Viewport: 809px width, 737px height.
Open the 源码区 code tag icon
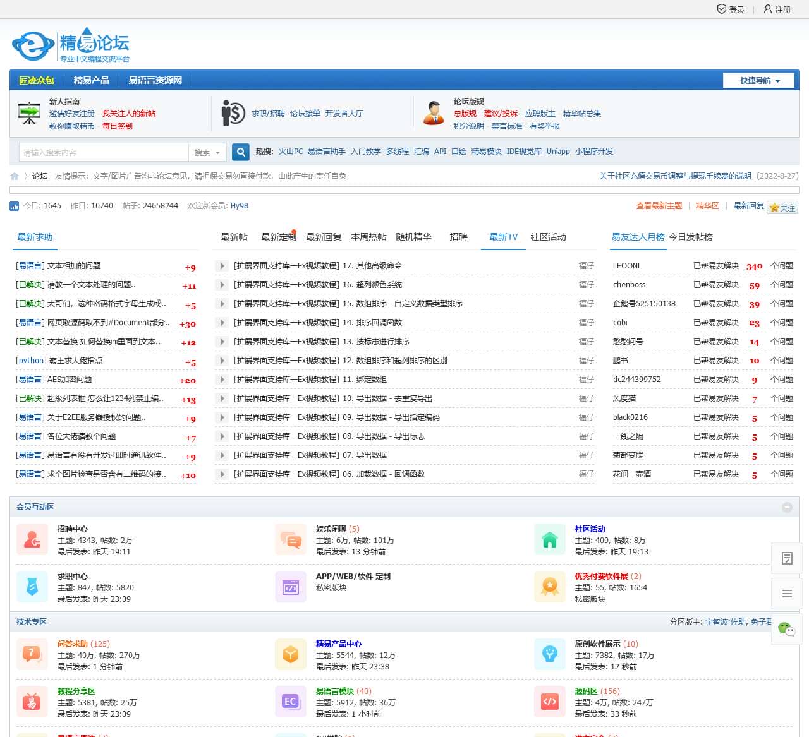[x=550, y=702]
